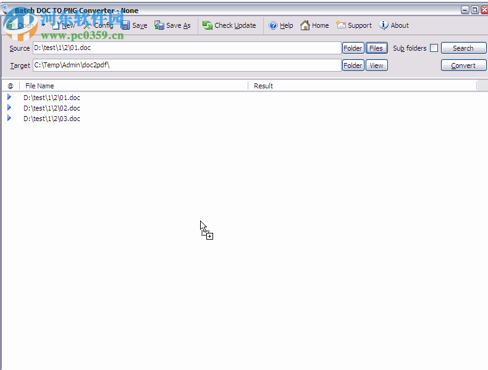Image resolution: width=488 pixels, height=370 pixels.
Task: Click the View button
Action: 376,65
